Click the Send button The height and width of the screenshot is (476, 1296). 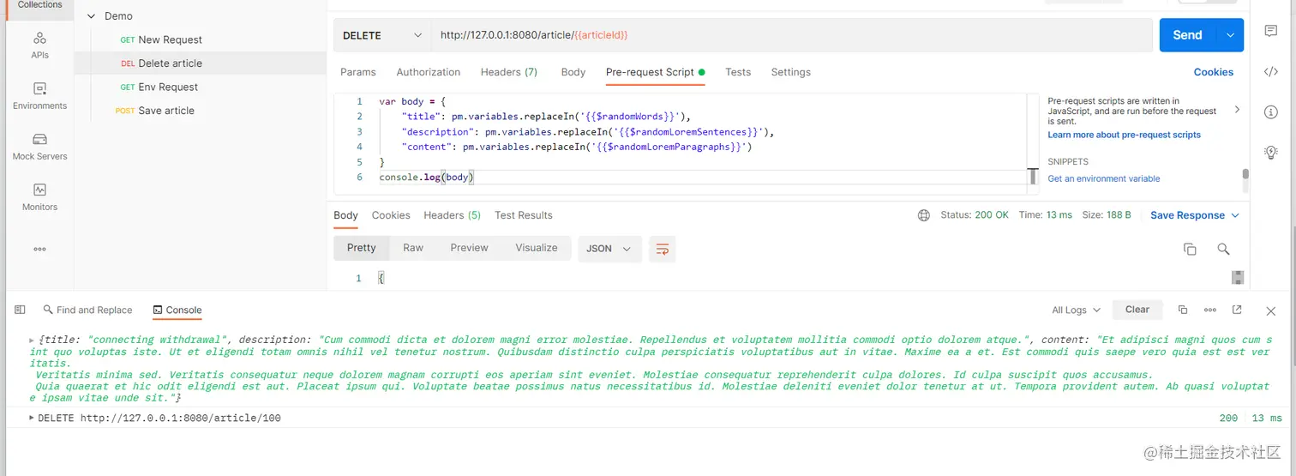tap(1189, 35)
